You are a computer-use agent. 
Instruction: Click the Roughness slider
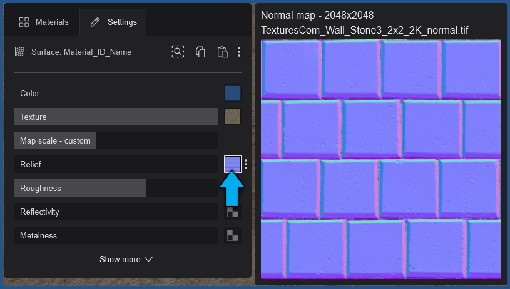pos(115,188)
